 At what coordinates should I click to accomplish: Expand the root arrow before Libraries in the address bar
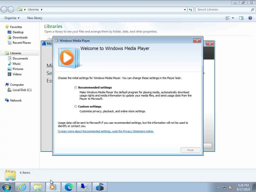[x=25, y=10]
